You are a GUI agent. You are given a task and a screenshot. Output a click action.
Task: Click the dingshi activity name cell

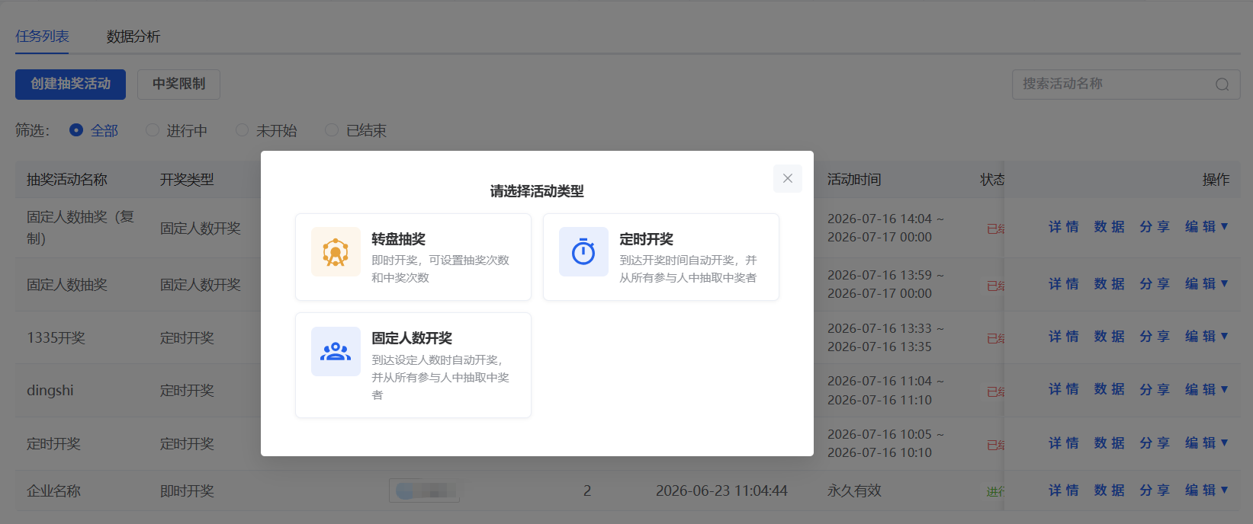coord(50,391)
